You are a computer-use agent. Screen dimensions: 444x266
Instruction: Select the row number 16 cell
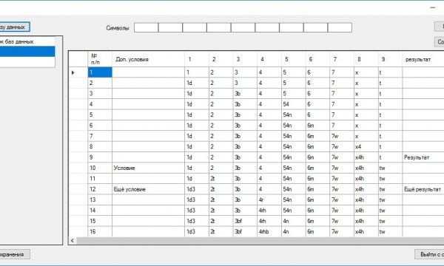pos(100,231)
